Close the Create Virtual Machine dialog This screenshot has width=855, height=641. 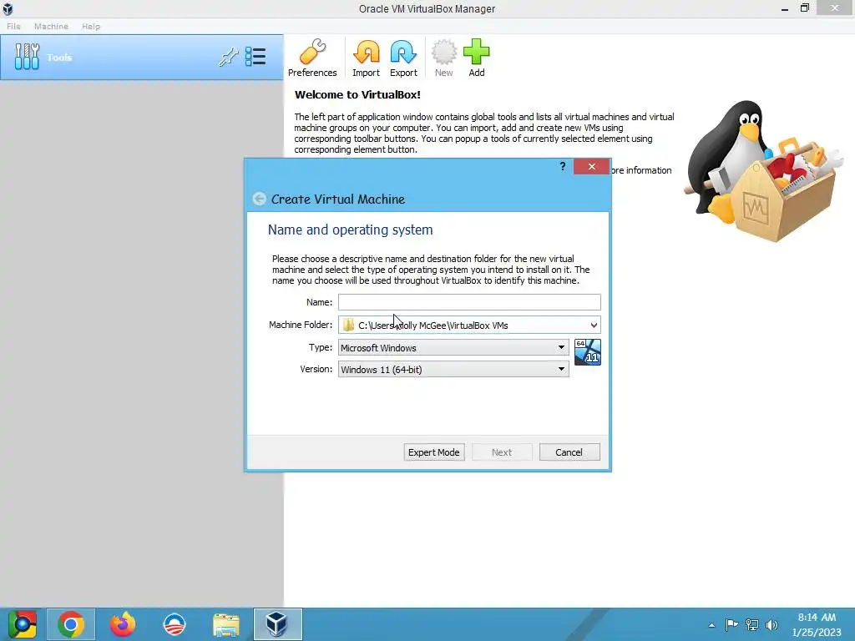(x=592, y=167)
